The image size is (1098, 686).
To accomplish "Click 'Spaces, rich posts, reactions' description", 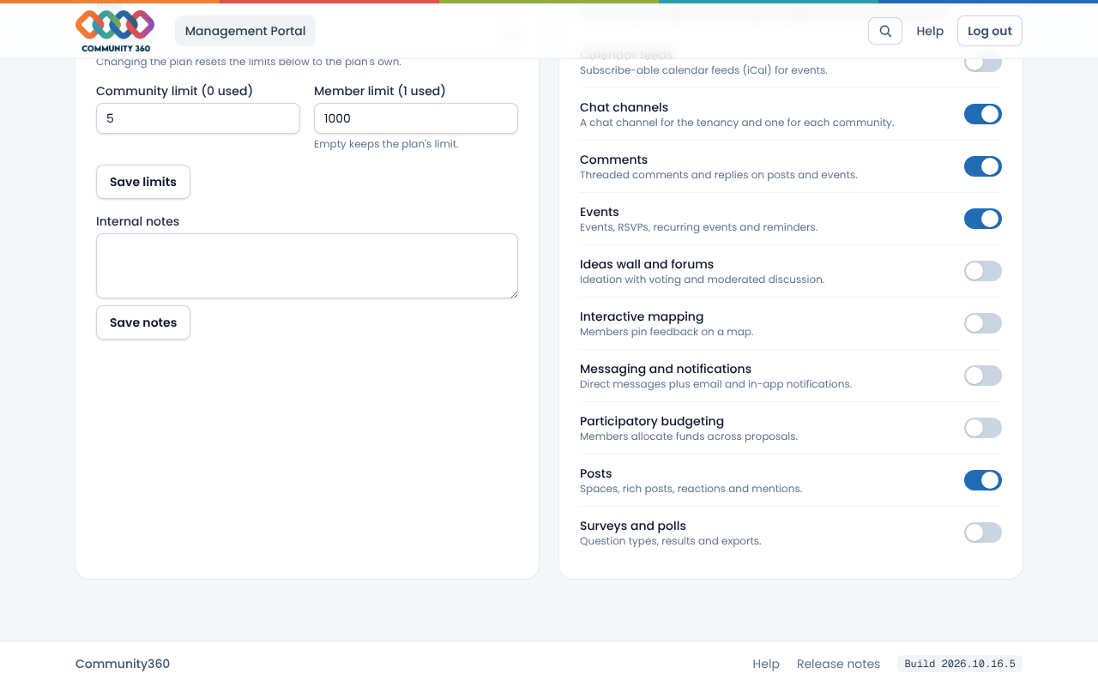I will [691, 489].
